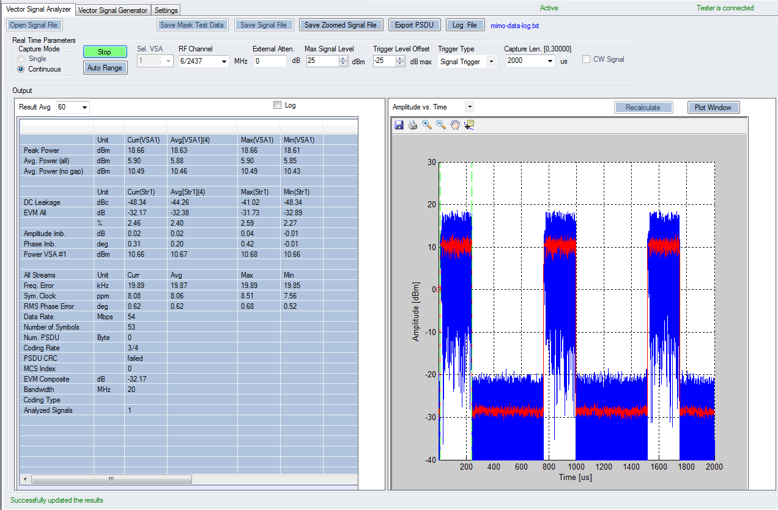Activate the pan hand tool
Image resolution: width=778 pixels, height=510 pixels.
(454, 125)
